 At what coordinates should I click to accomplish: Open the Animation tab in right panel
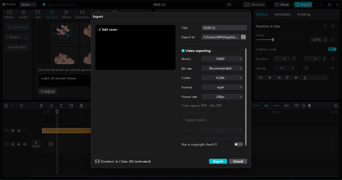tap(282, 14)
